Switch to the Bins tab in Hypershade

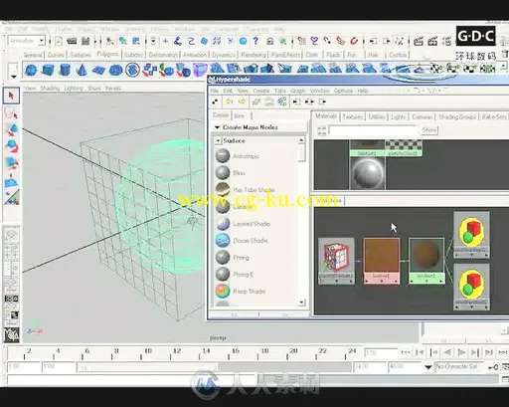point(239,116)
